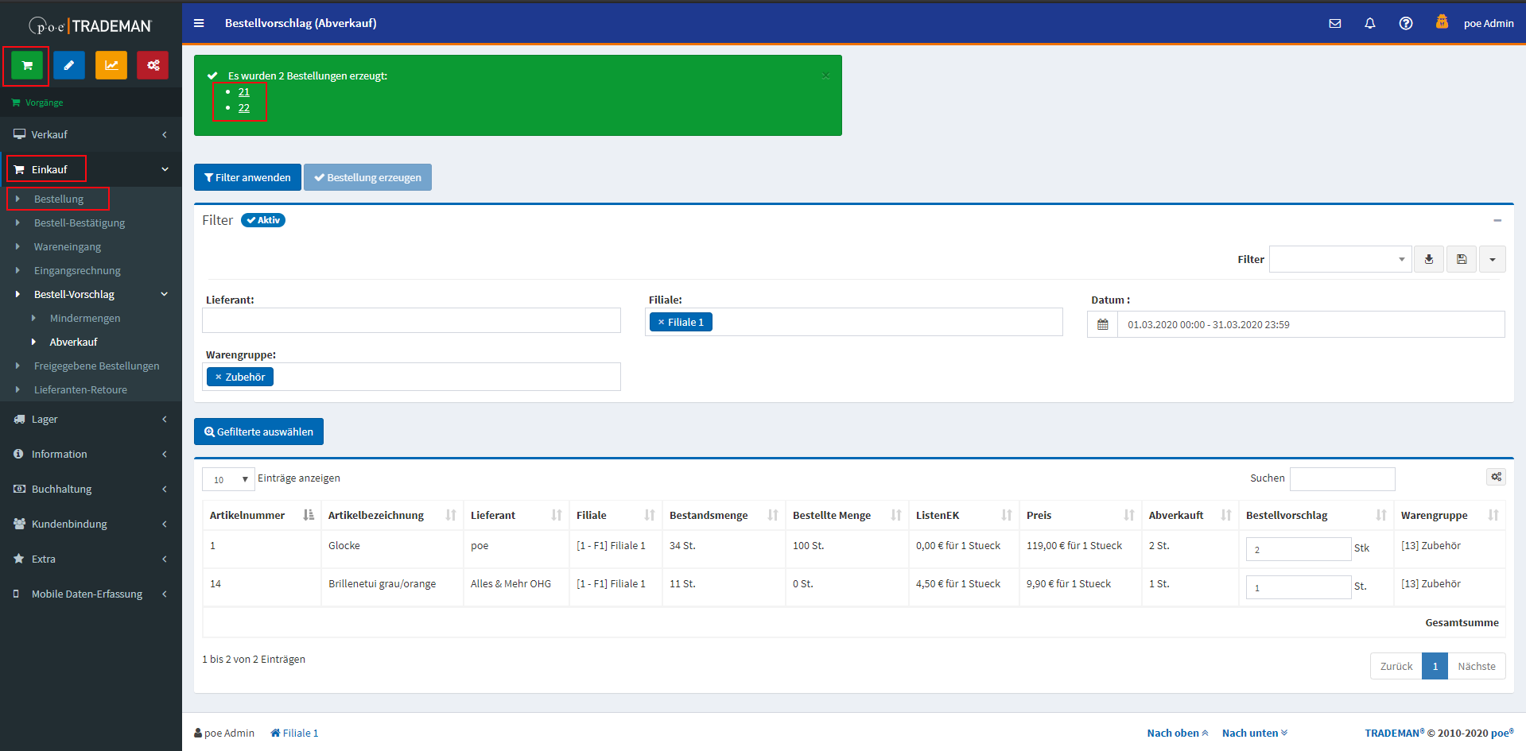Open help question mark icon
The image size is (1526, 751).
(1406, 23)
